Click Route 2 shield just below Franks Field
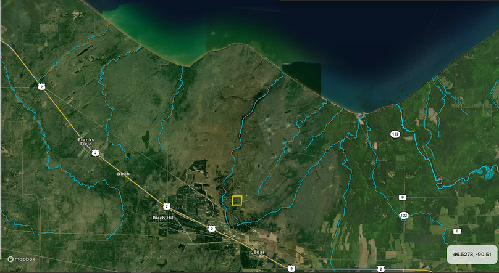Viewport: 499px width, 273px height. coord(95,152)
